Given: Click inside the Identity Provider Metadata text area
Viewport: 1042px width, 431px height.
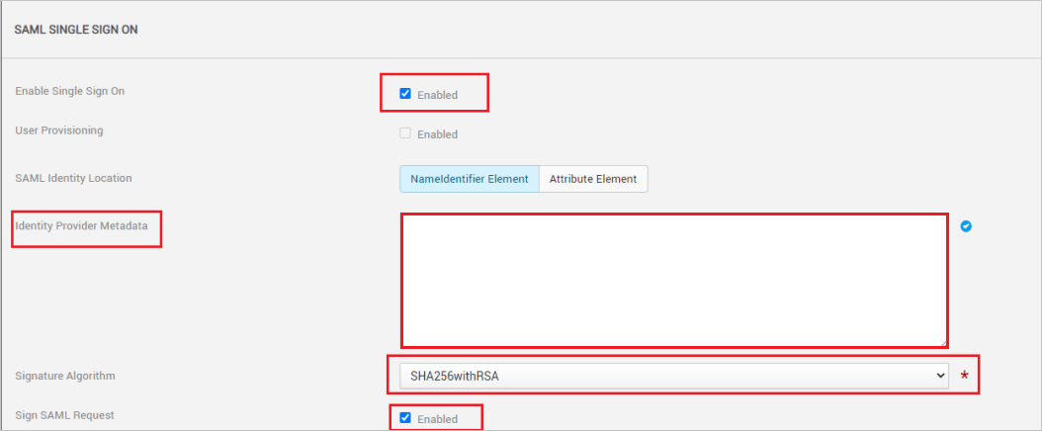Looking at the screenshot, I should tap(674, 281).
